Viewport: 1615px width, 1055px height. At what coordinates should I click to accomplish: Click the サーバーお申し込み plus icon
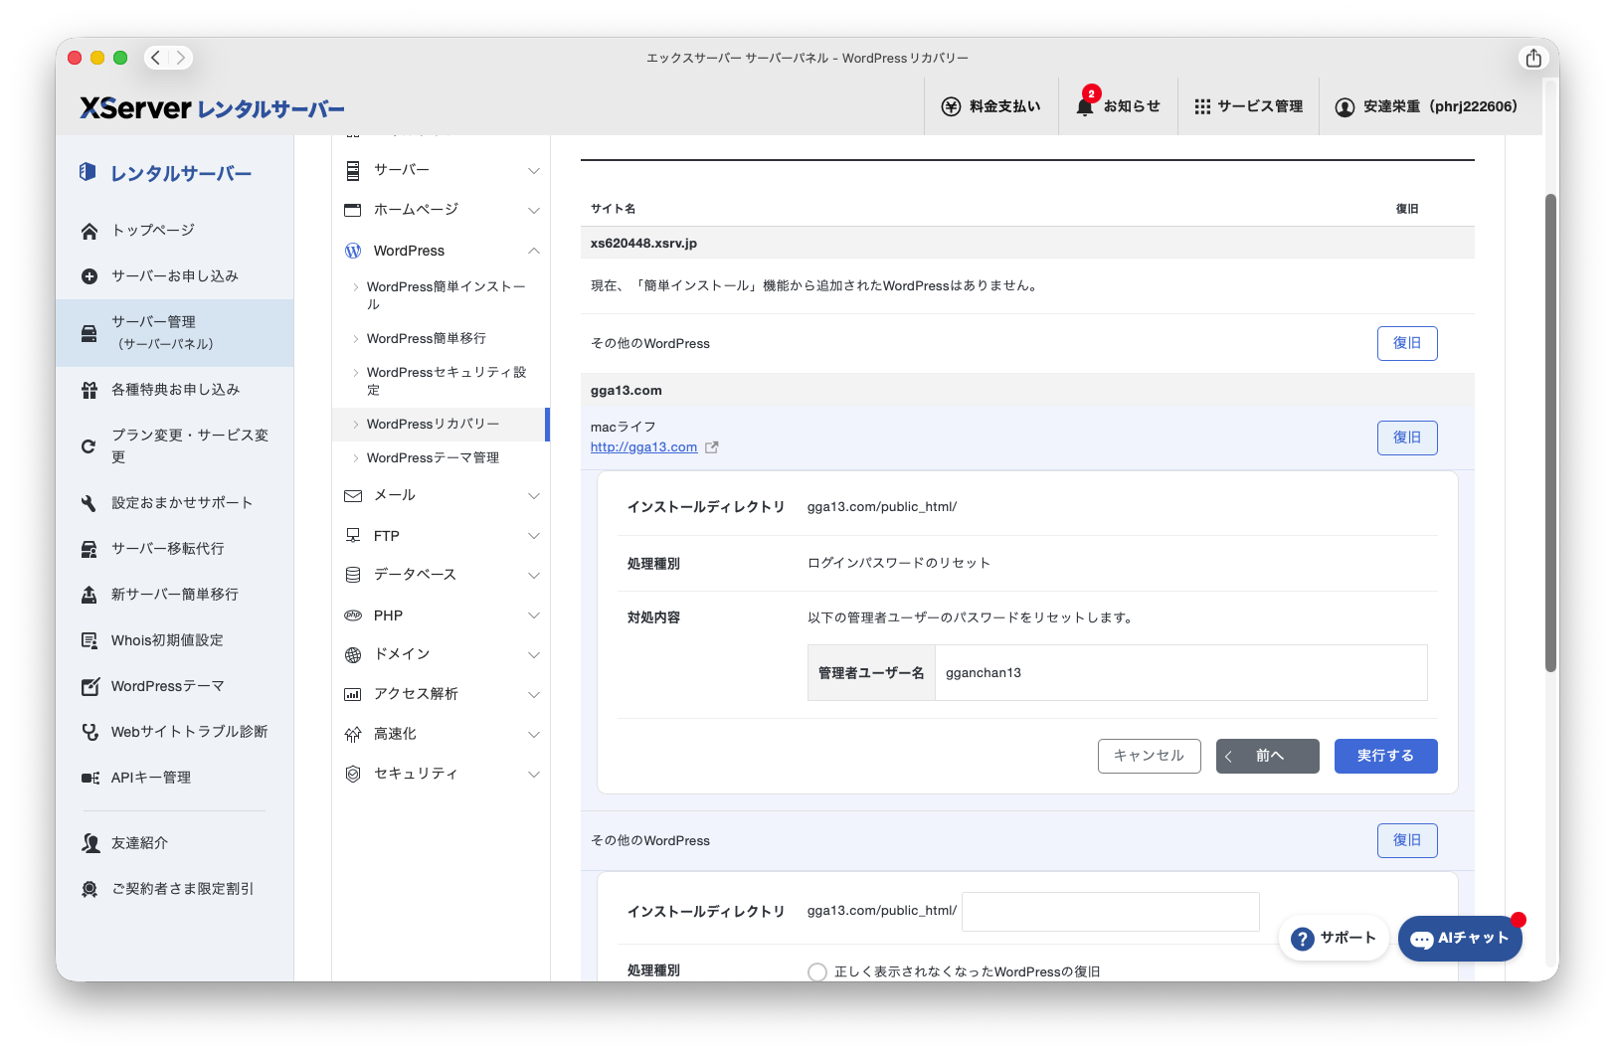90,276
